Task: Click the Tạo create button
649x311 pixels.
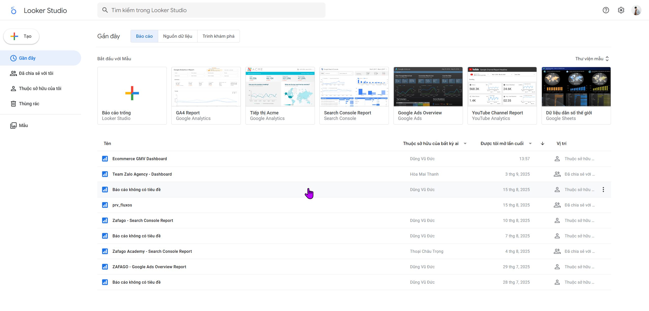Action: coord(21,36)
